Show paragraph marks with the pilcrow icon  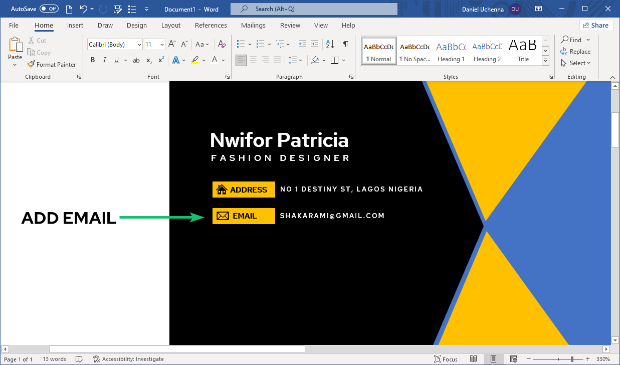345,44
